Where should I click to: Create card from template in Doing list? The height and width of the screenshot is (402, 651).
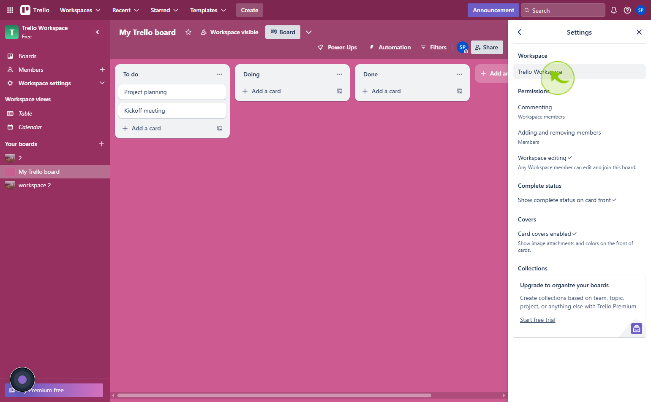click(x=340, y=91)
